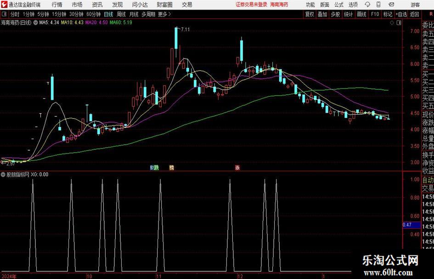Switch to 60分钟 period tab
Image resolution: width=434 pixels, height=279 pixels.
[x=94, y=14]
